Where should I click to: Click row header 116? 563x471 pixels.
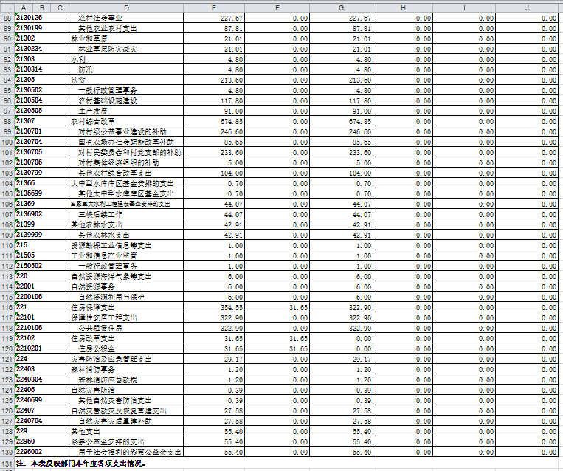pos(7,307)
